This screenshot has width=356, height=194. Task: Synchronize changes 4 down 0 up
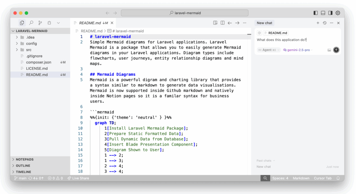pyautogui.click(x=36, y=178)
